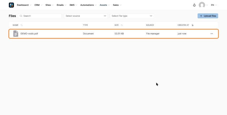Open the Assets menu
The image size is (227, 115).
coord(105,5)
